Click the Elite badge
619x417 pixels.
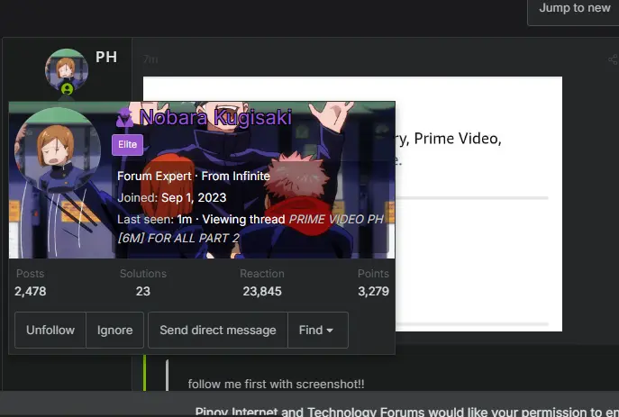(127, 144)
